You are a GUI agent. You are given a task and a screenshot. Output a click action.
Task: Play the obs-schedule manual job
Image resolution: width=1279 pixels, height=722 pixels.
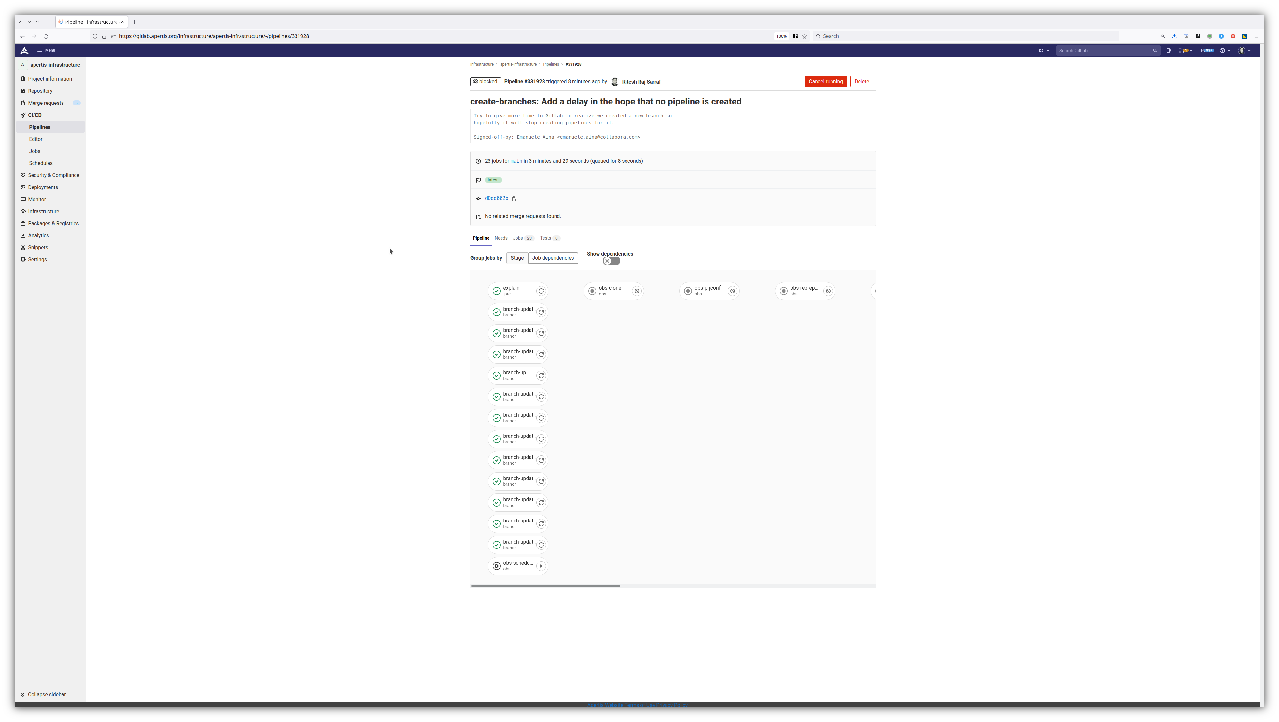tap(541, 566)
